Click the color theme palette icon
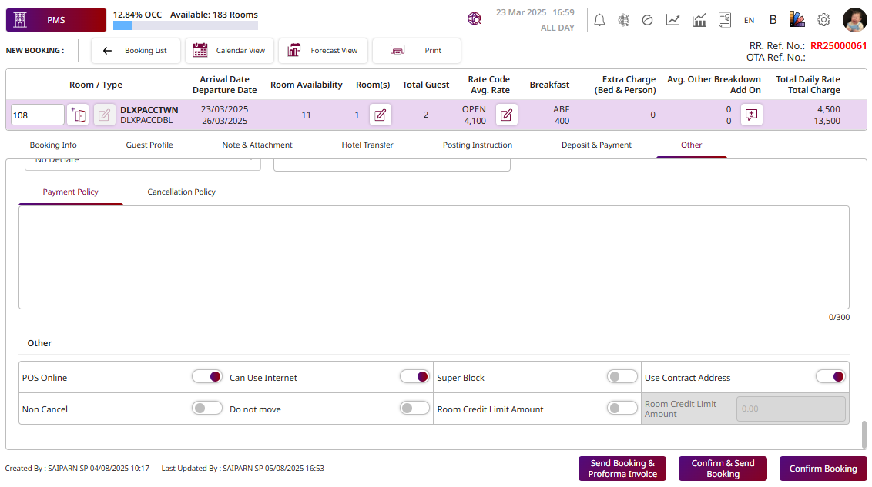This screenshot has width=872, height=487. point(797,20)
